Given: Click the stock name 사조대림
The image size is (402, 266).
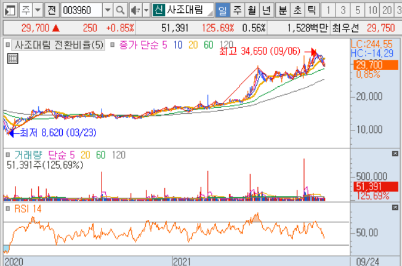Looking at the screenshot, I should pos(185,10).
